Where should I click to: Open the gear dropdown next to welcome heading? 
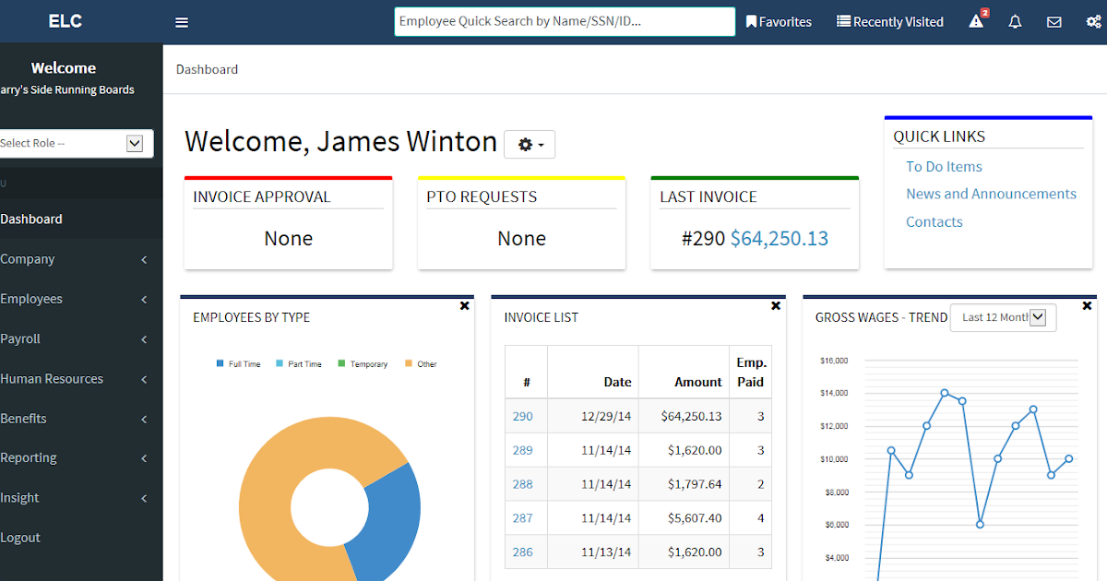(x=529, y=144)
